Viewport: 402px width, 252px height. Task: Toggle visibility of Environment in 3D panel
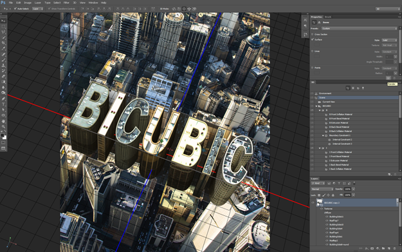(312, 93)
